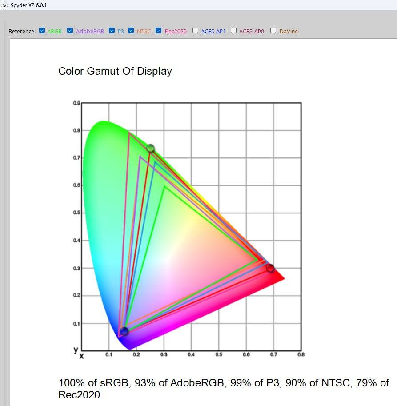Enable the ACES AP1 reference checkbox
397x406 pixels.
tap(195, 31)
